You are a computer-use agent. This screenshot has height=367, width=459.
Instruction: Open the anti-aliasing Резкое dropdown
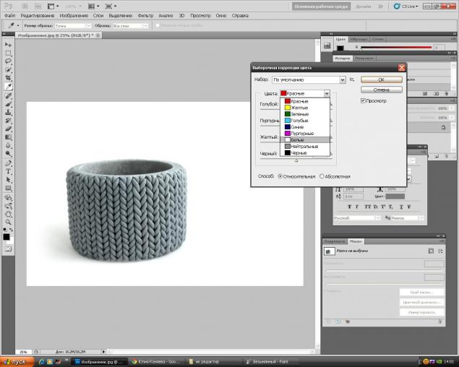(x=421, y=218)
